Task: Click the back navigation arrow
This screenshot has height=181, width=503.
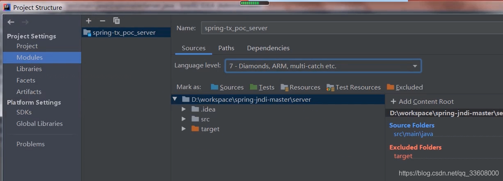Action: point(11,22)
